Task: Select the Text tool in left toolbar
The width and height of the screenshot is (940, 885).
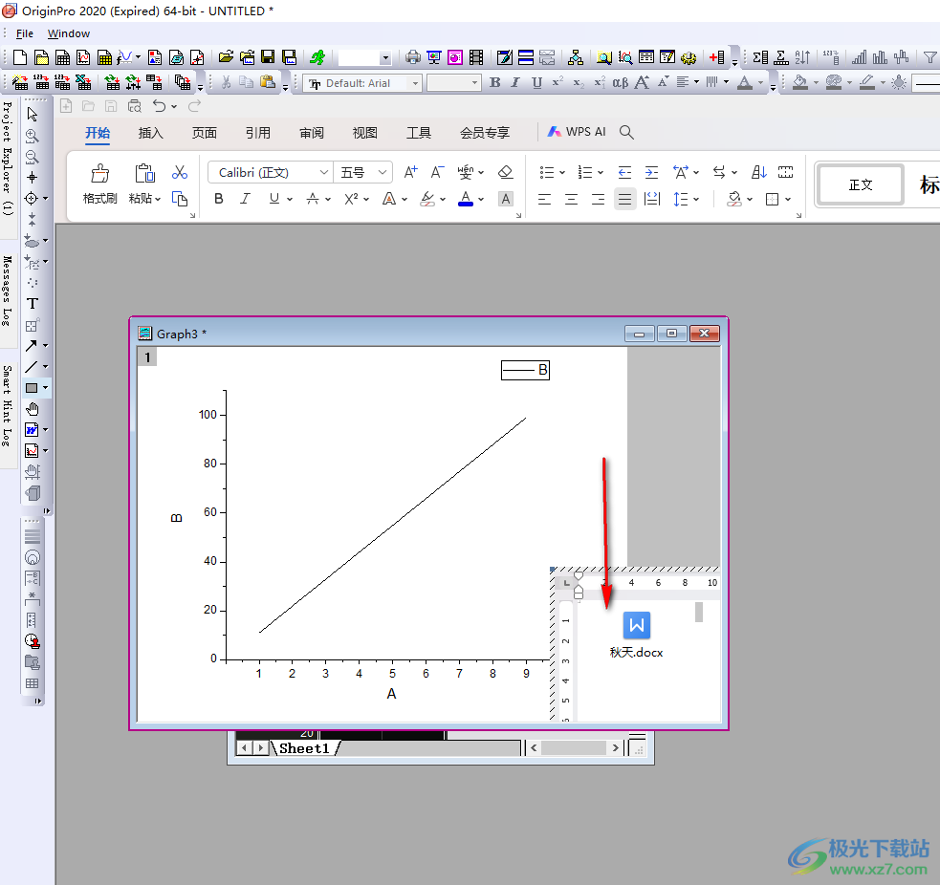Action: coord(32,304)
